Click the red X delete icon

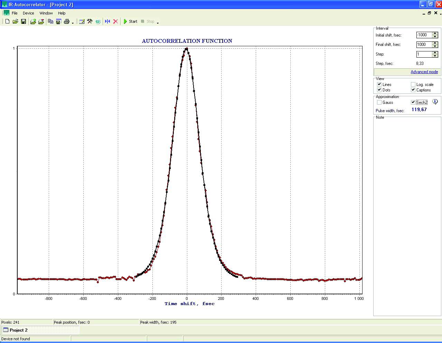pyautogui.click(x=115, y=21)
